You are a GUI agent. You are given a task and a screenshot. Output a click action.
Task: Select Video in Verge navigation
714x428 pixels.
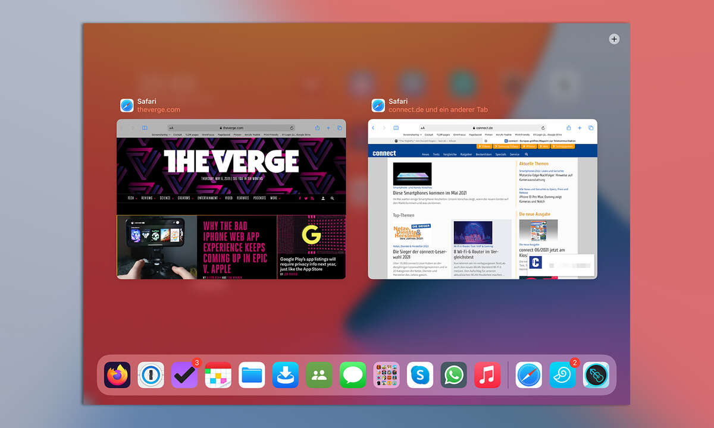click(229, 198)
